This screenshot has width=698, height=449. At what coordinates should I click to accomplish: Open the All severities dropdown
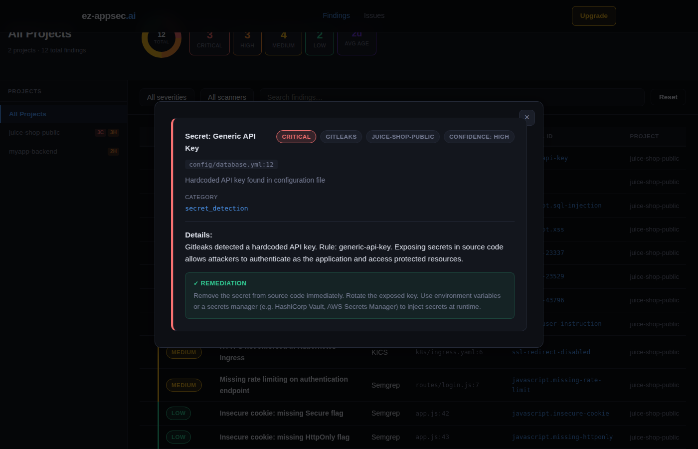[167, 97]
